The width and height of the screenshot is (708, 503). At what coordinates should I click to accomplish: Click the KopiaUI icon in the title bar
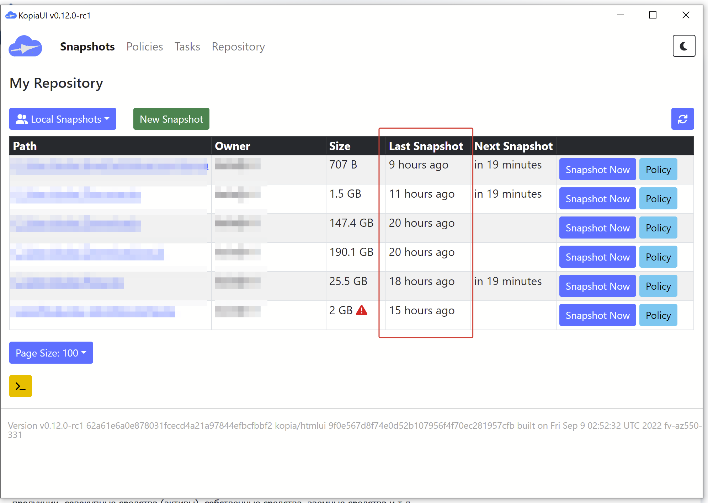coord(11,15)
